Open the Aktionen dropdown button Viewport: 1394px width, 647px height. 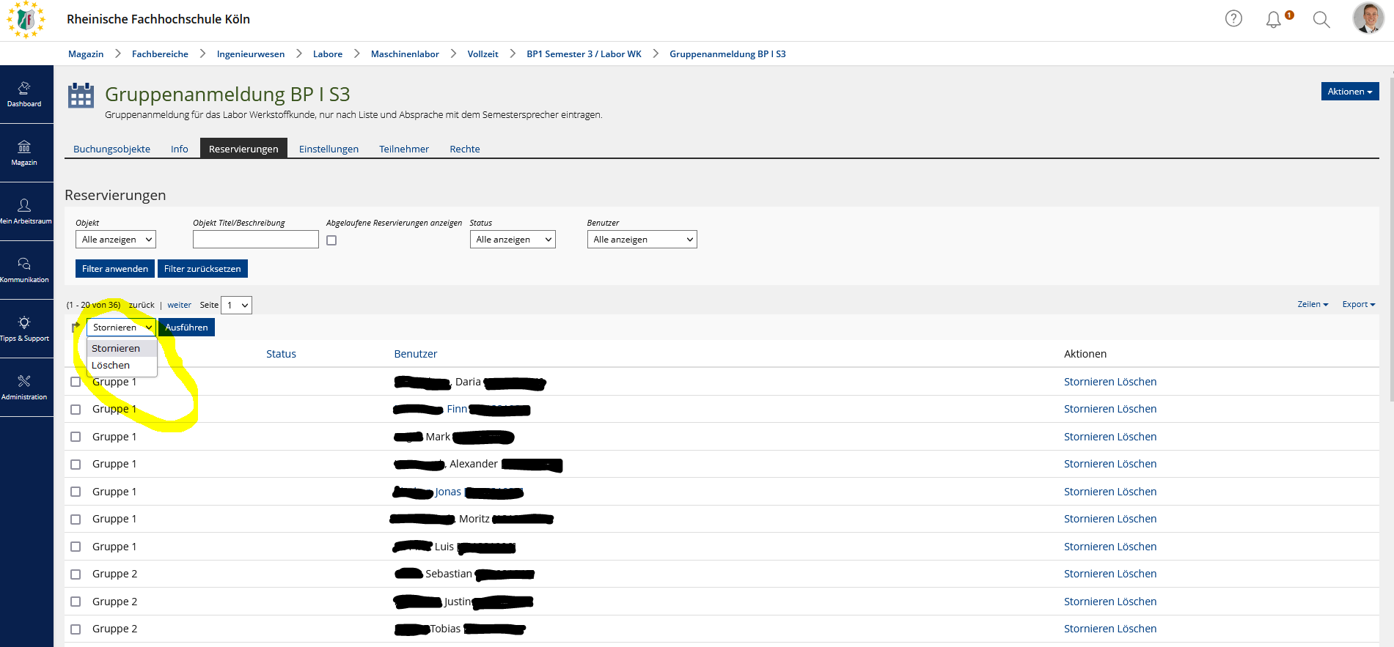tap(1349, 92)
